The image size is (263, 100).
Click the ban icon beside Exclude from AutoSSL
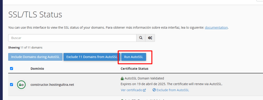click(x=154, y=90)
